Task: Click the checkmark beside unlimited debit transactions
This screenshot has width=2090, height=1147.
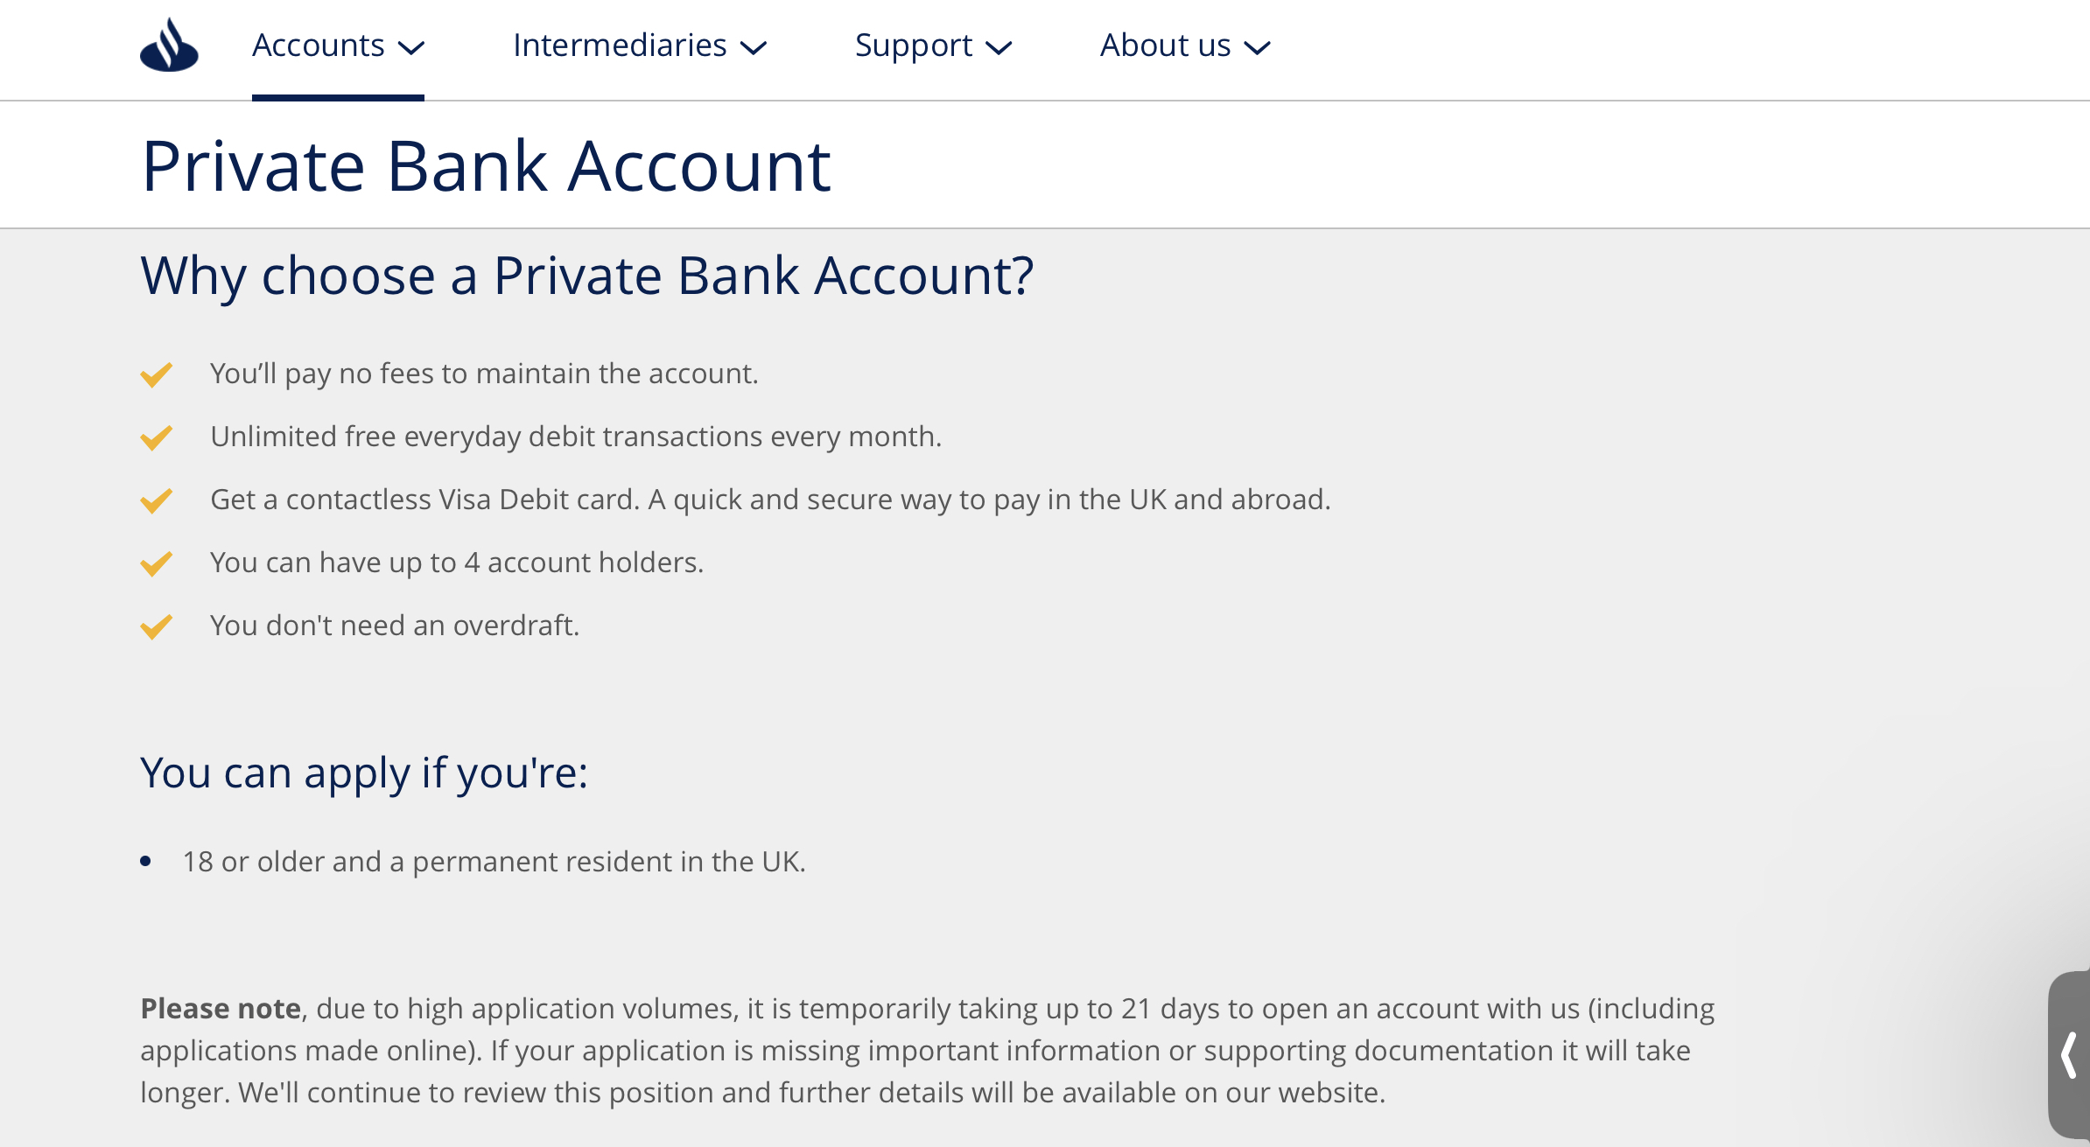Action: (x=157, y=437)
